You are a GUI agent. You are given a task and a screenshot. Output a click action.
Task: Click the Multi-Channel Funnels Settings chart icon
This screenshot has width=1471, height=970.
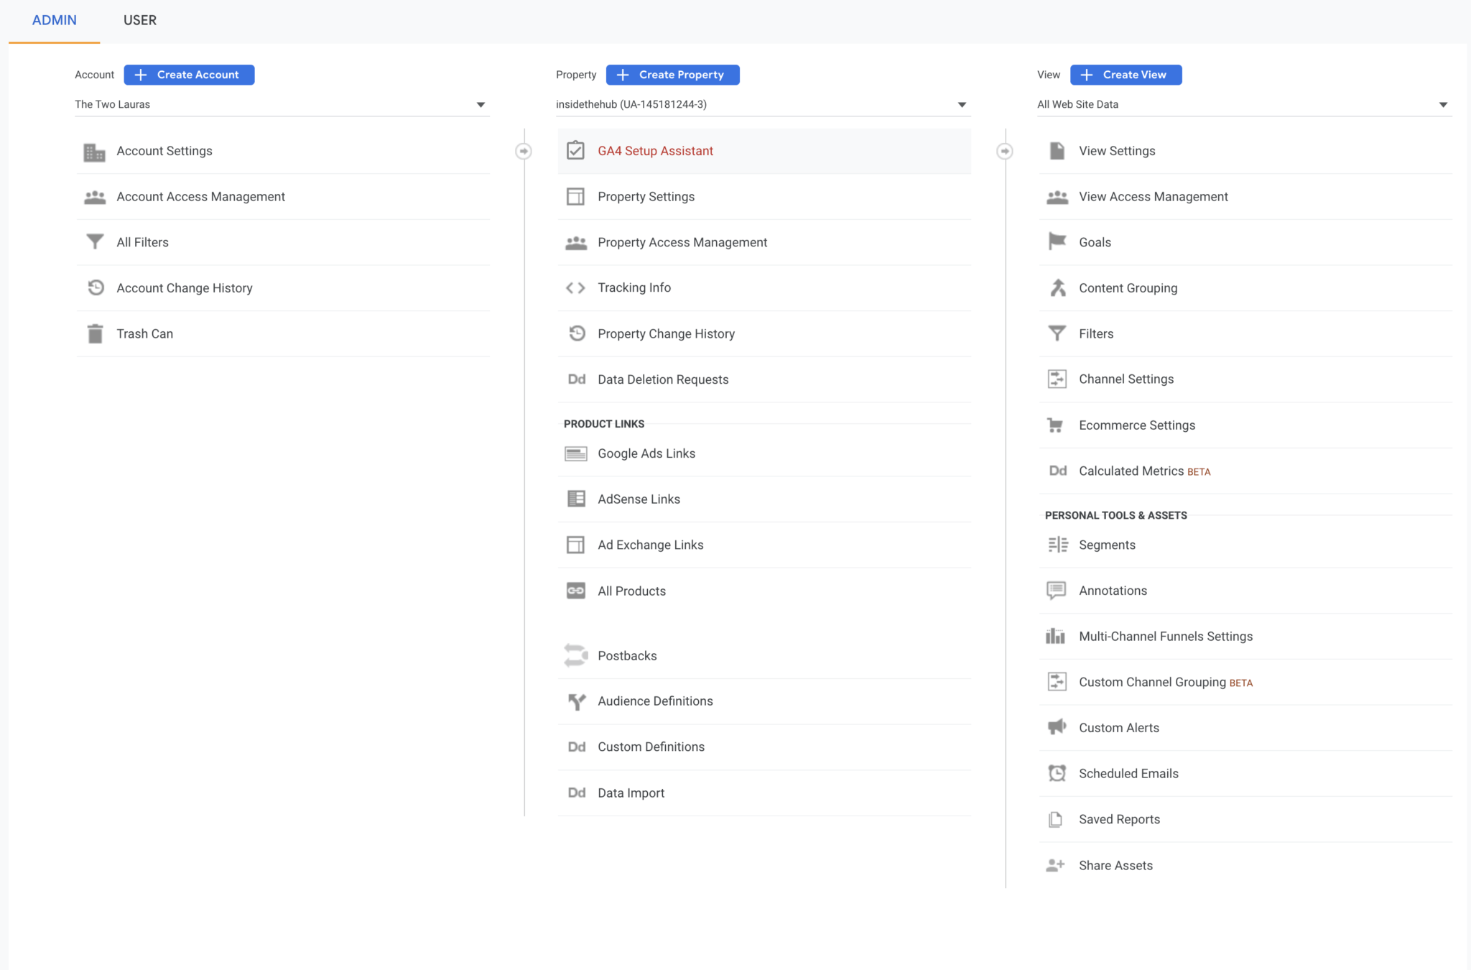point(1057,636)
